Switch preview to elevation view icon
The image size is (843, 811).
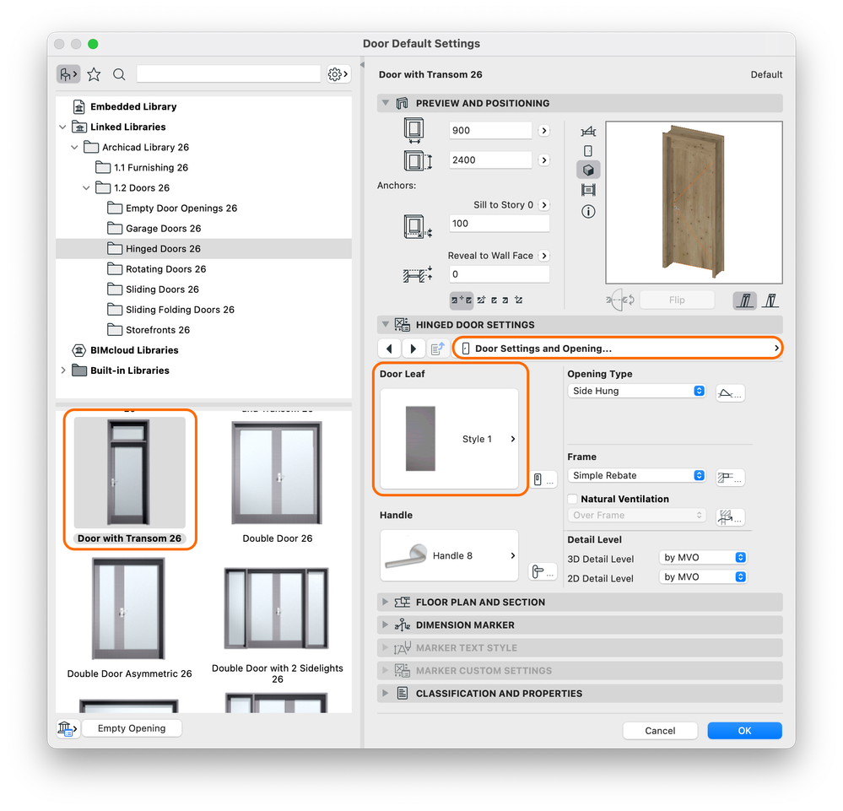point(588,151)
